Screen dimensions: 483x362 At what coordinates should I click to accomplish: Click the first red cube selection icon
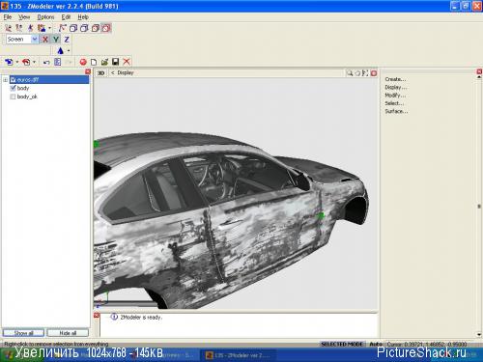[x=96, y=28]
